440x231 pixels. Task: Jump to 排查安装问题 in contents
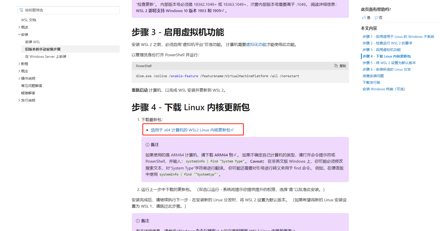(373, 76)
